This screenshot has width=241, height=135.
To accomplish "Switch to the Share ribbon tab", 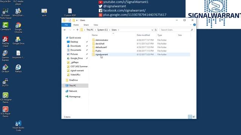I will tap(86, 25).
